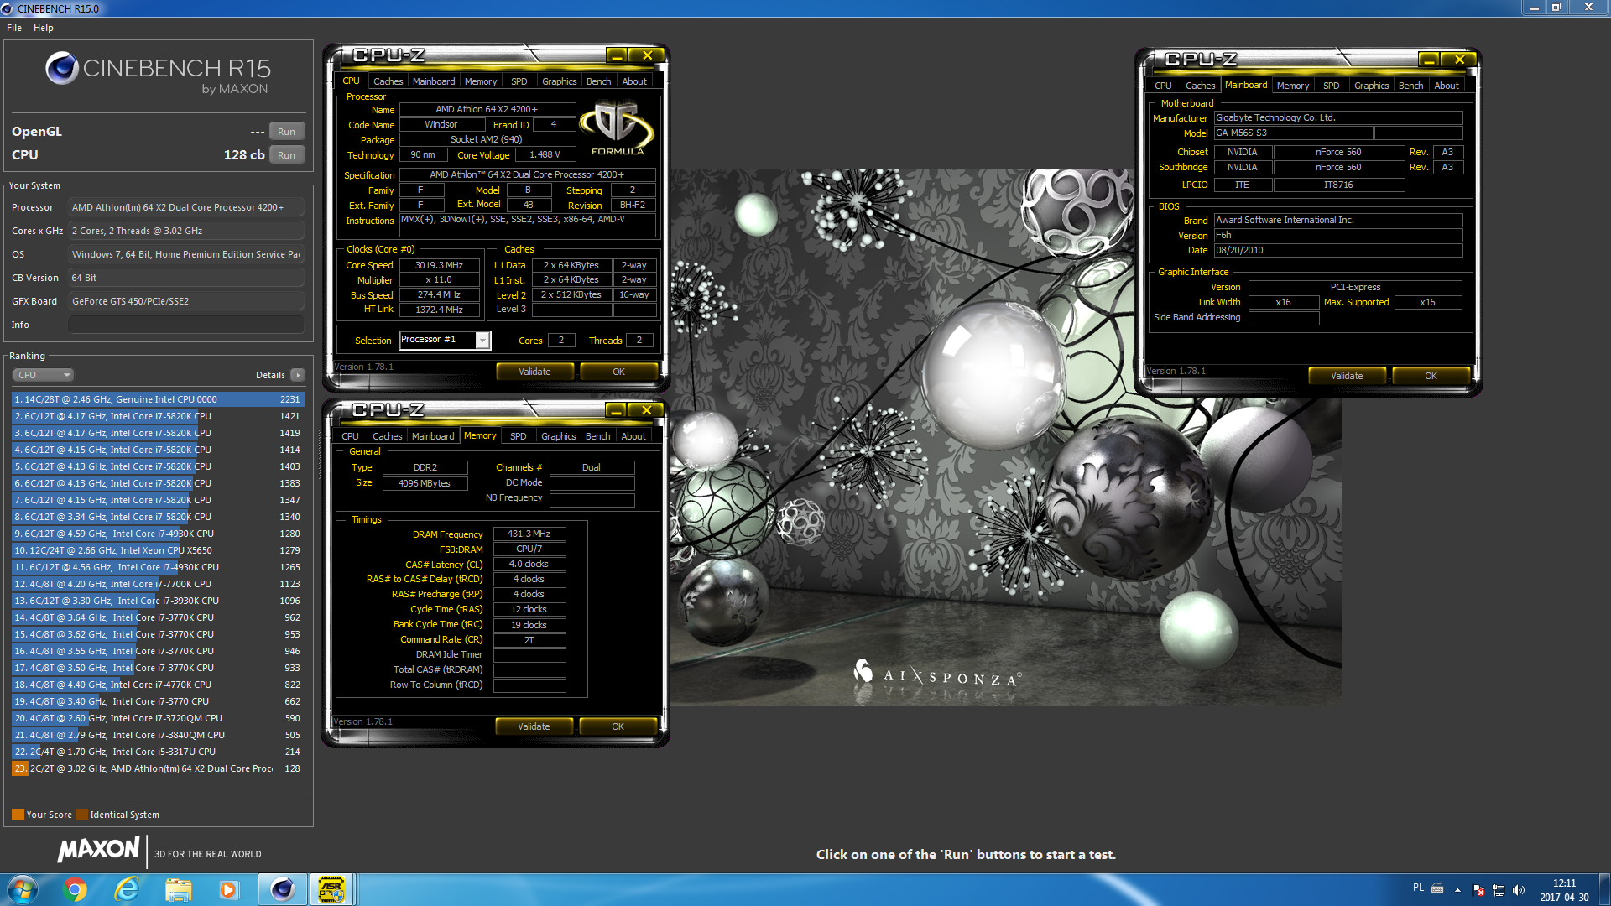
Task: Open the CPU ranking type dropdown
Action: point(43,375)
